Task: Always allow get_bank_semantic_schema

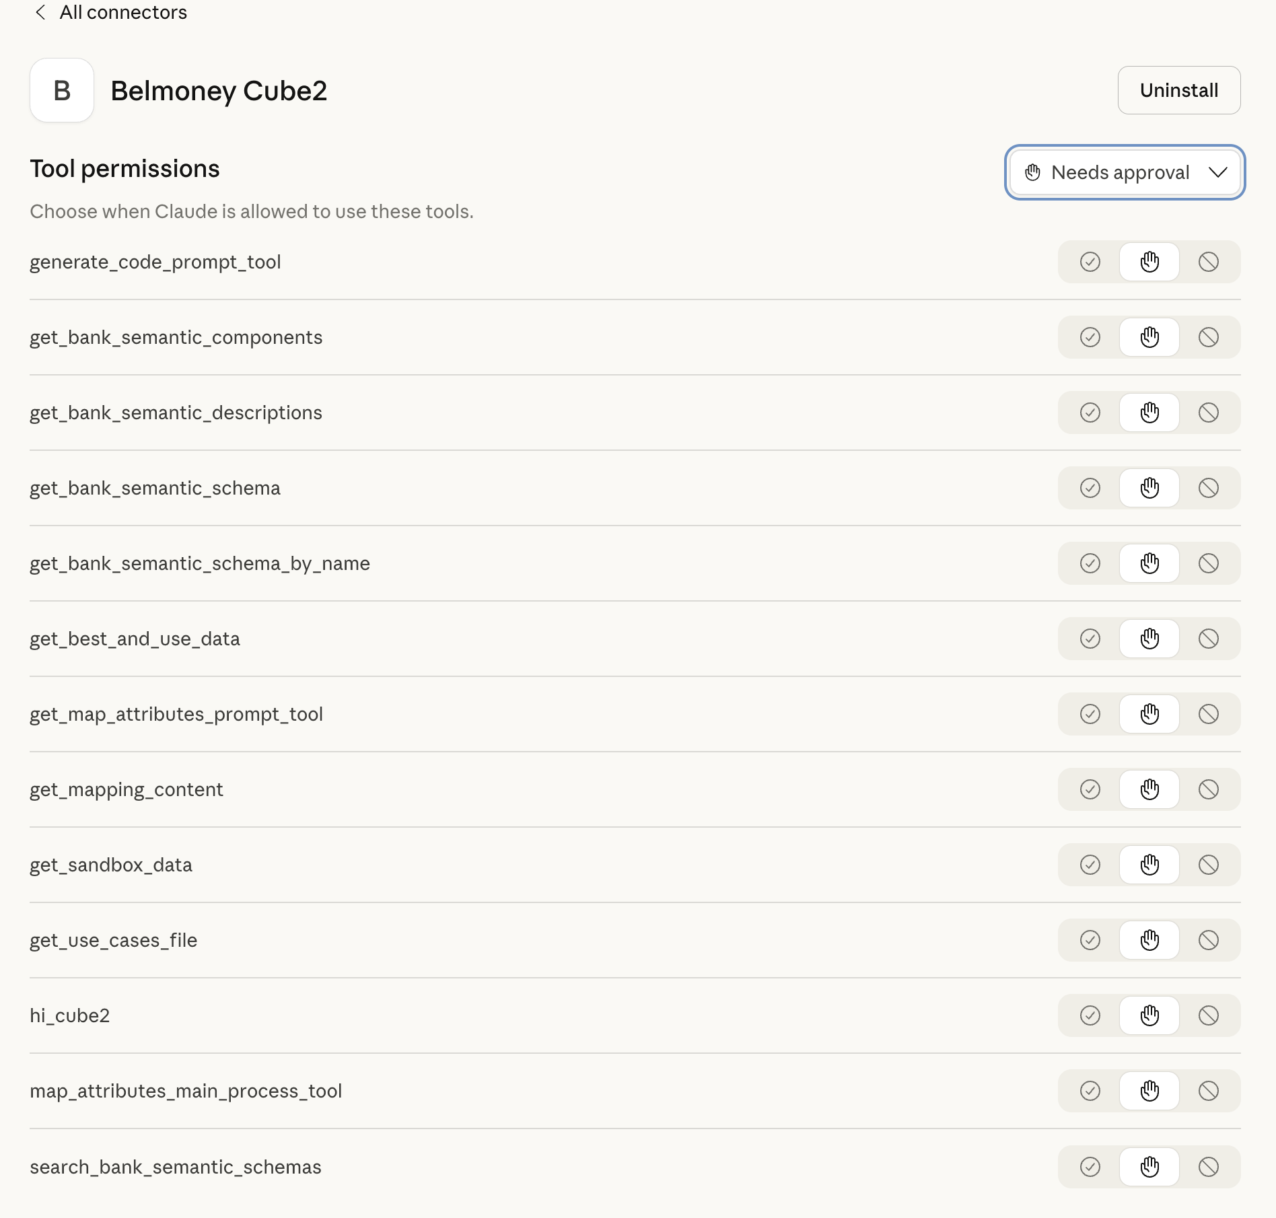Action: [1090, 488]
